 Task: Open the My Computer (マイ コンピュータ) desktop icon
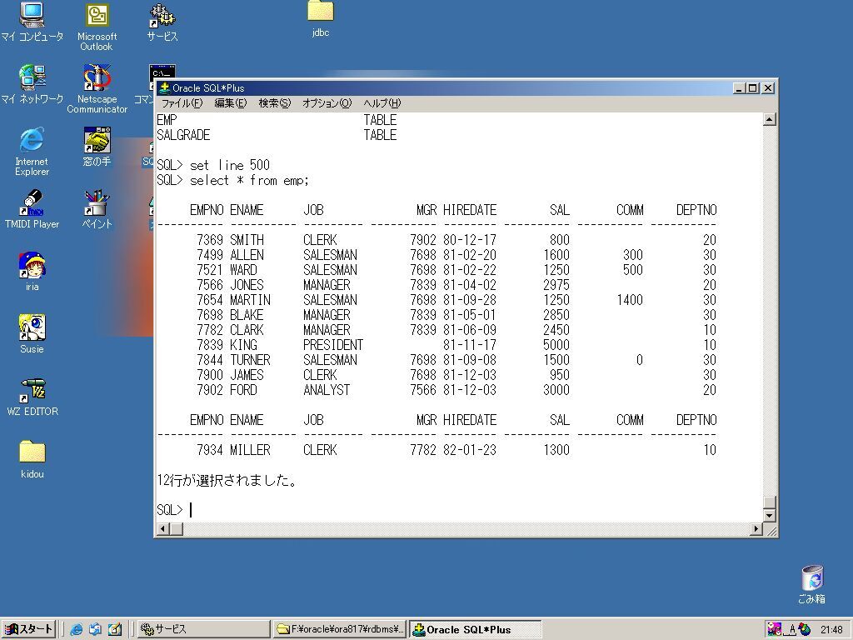pos(32,22)
